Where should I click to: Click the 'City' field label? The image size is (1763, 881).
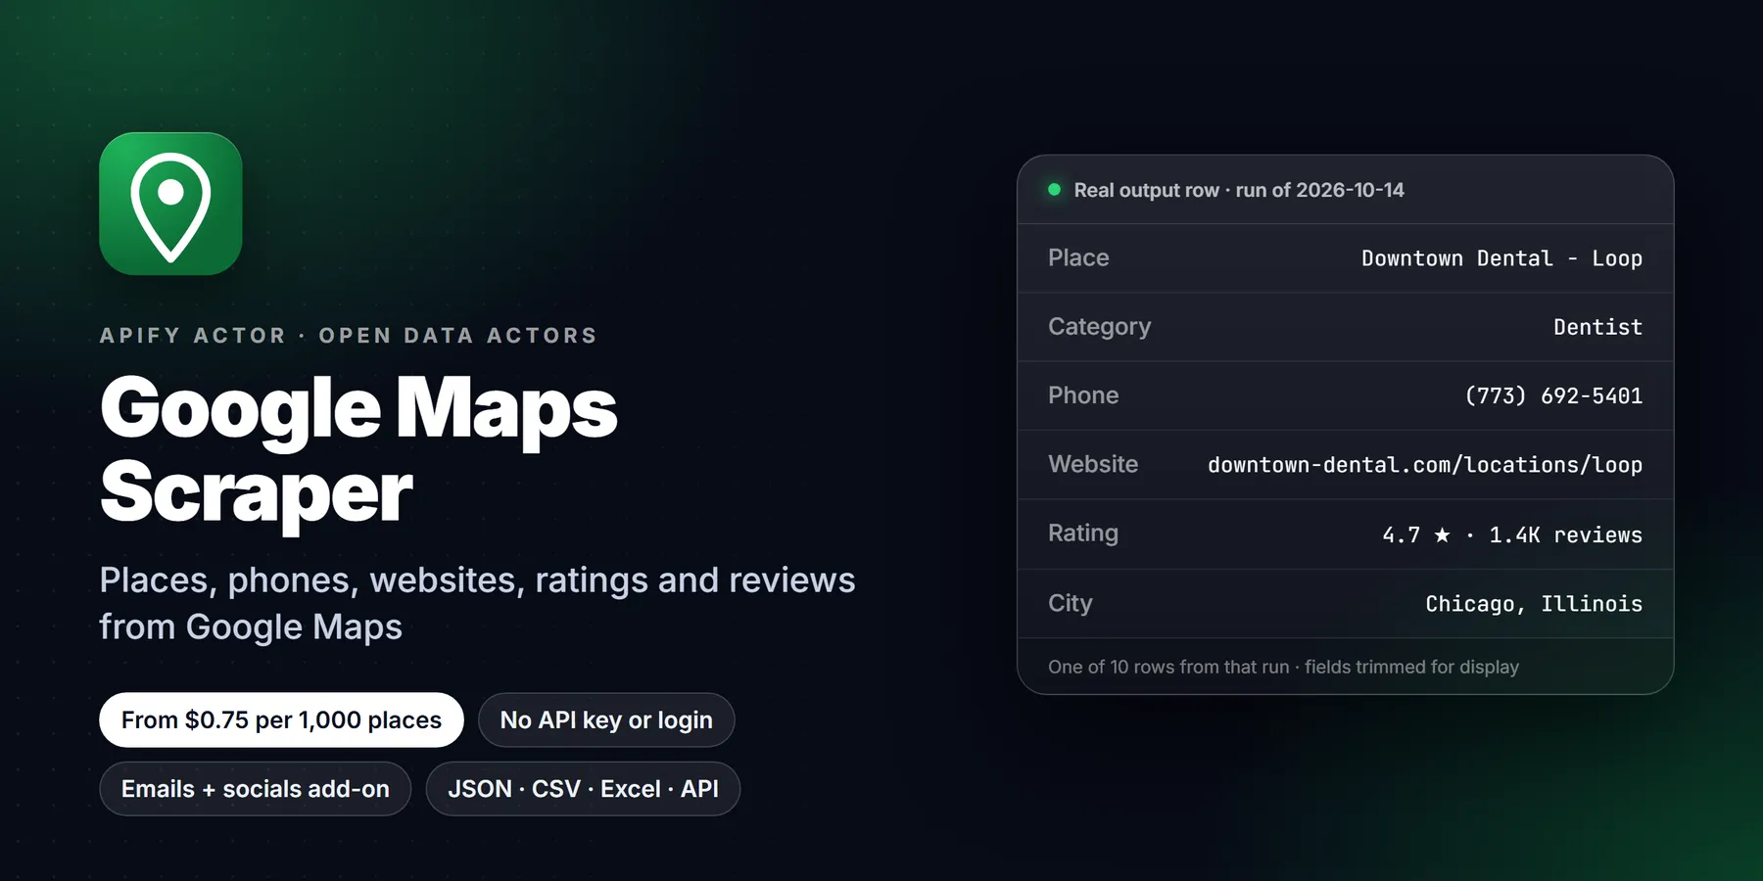(x=1070, y=603)
